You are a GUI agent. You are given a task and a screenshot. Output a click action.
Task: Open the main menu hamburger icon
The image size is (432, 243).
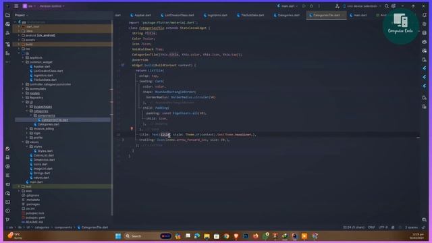pos(16,6)
